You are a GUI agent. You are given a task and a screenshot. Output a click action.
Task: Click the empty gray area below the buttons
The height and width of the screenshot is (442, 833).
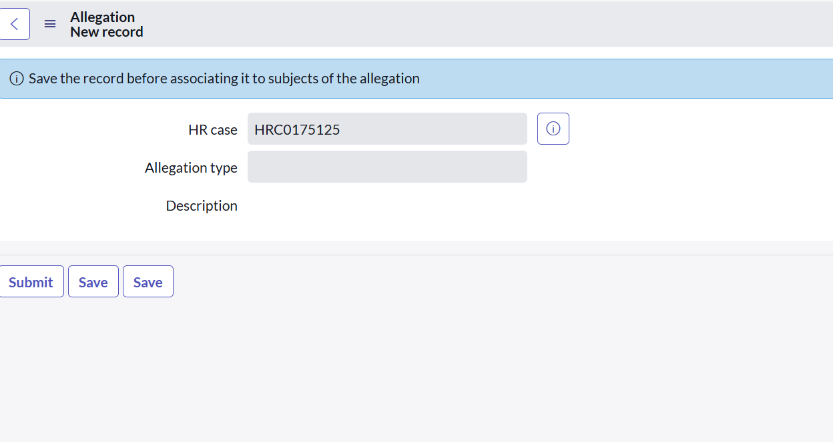point(416,371)
